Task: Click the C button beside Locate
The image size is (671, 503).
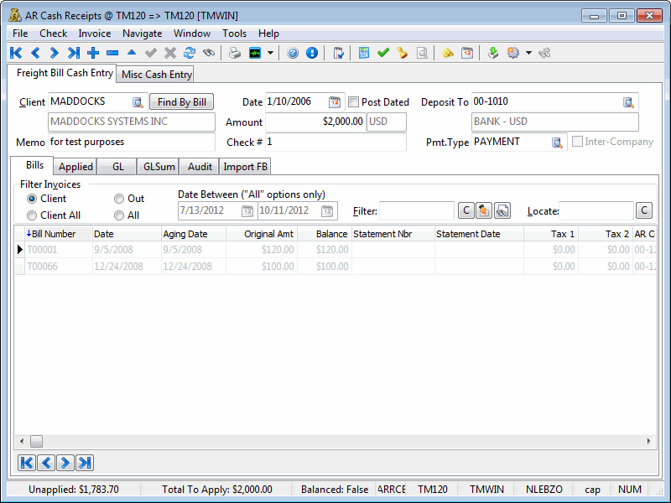Action: (644, 210)
